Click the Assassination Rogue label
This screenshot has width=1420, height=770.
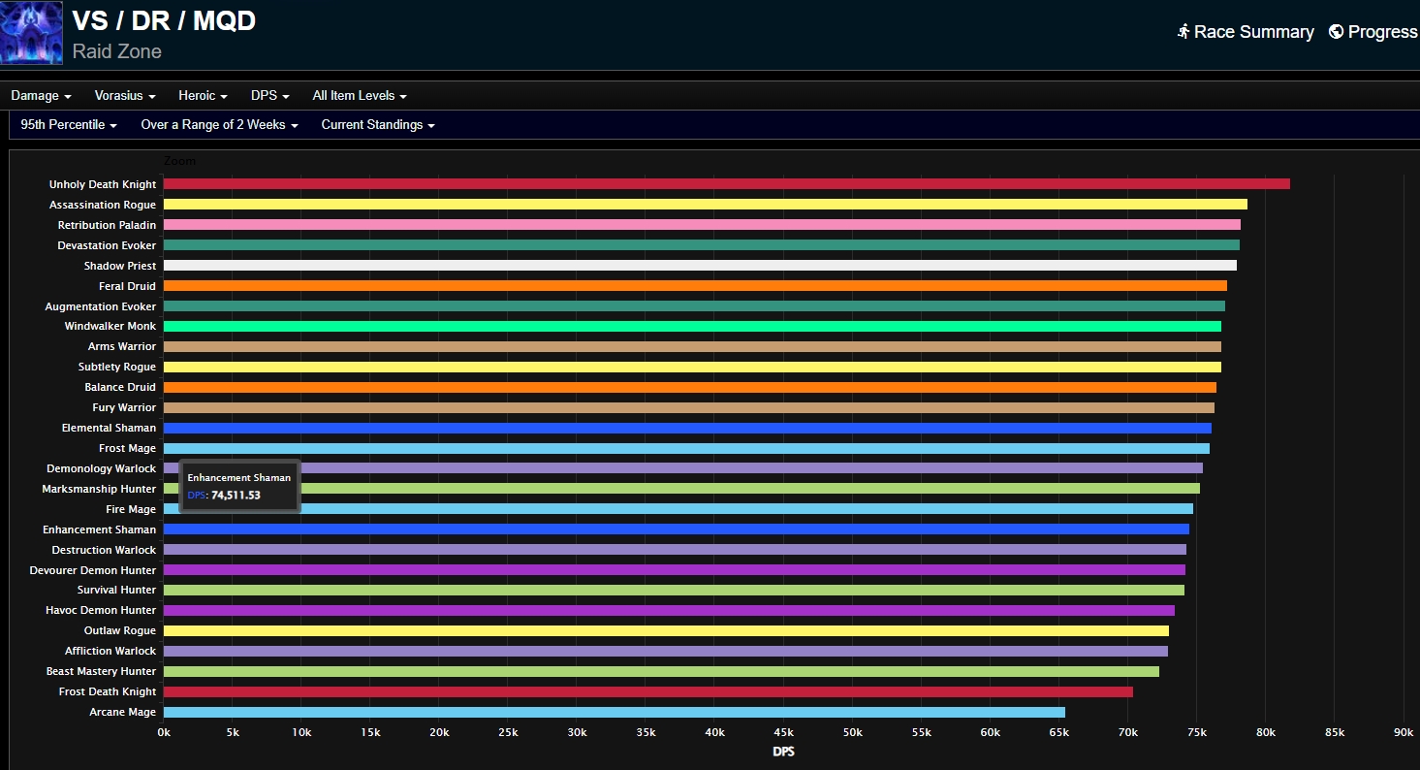(103, 205)
